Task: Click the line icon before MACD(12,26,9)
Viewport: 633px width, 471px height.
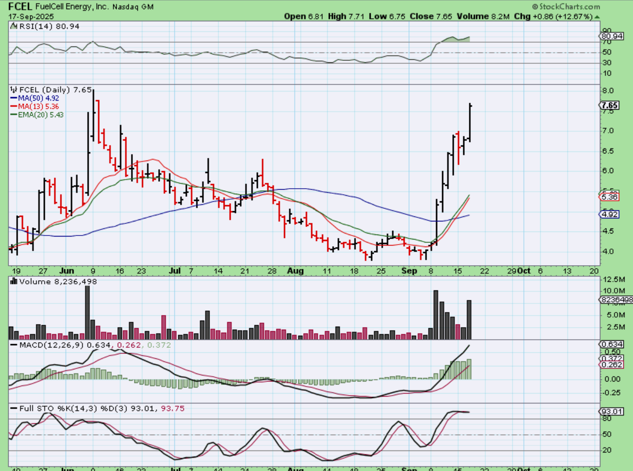Action: [13, 345]
